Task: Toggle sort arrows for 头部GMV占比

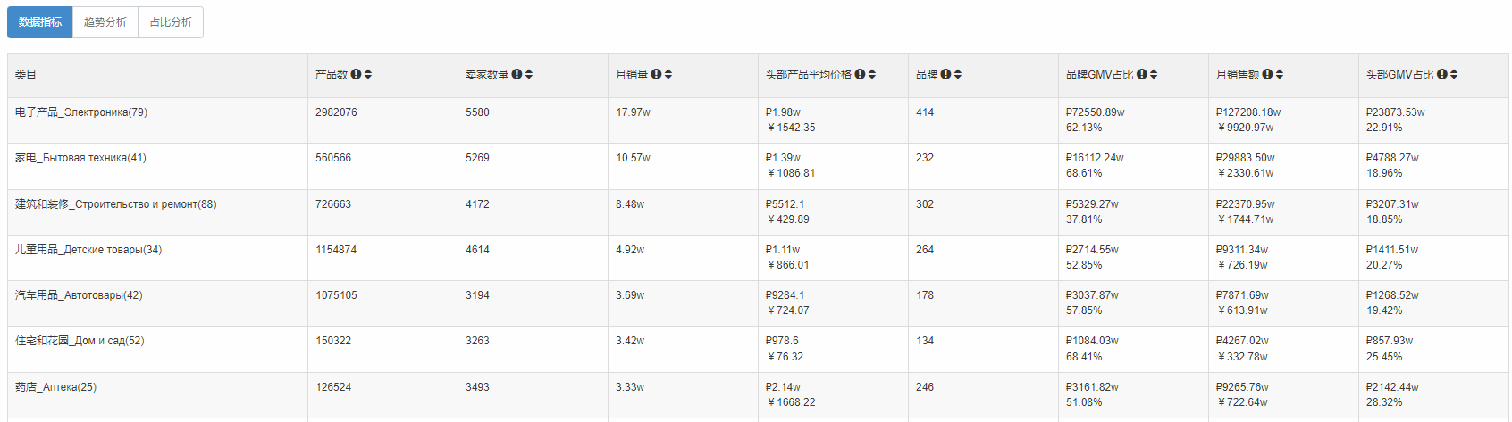Action: (1454, 75)
